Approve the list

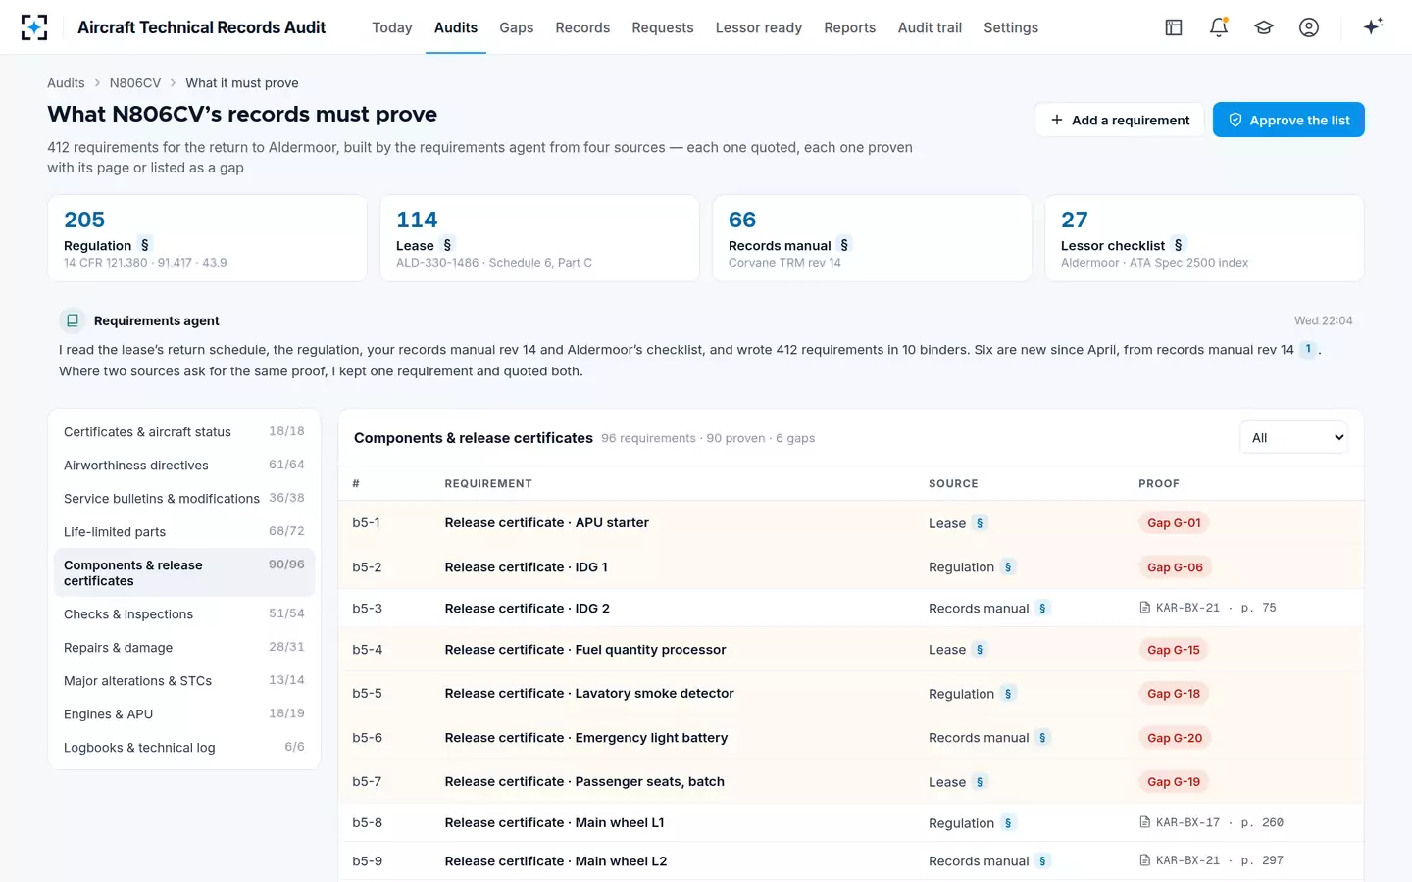1288,120
